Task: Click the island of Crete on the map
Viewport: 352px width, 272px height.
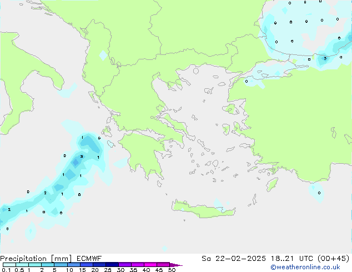Action: 203,209
